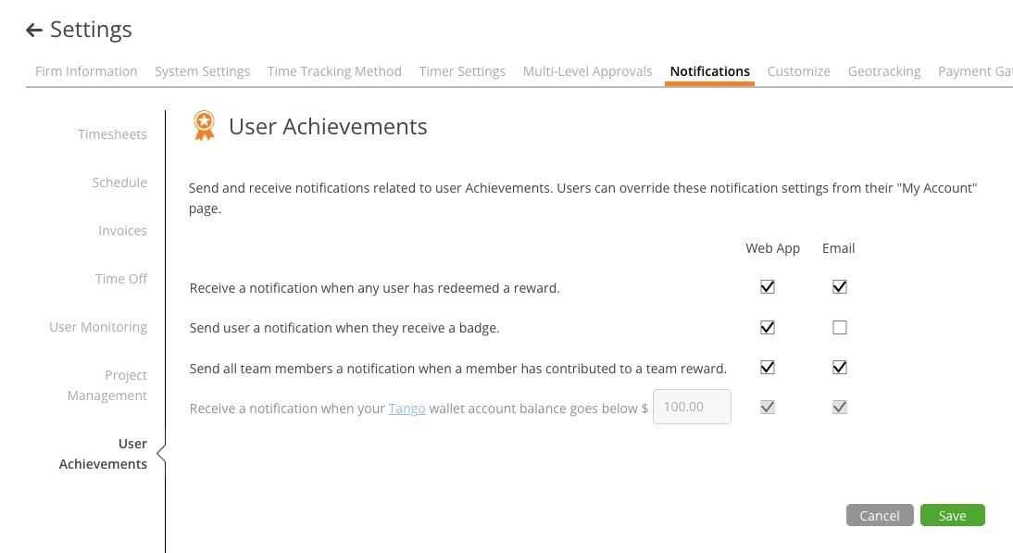Click the Settings page title
The width and height of the screenshot is (1013, 553).
tap(91, 29)
